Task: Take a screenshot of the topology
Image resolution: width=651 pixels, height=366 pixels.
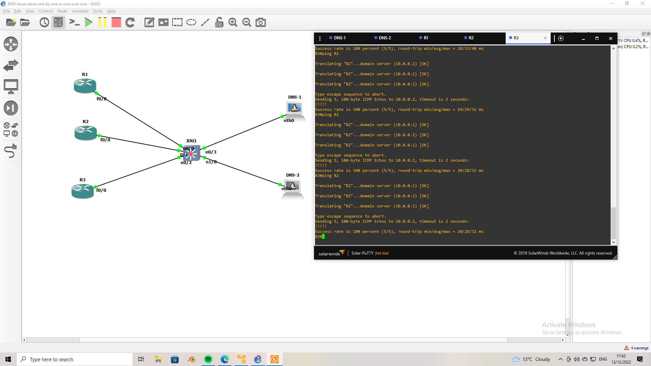Action: click(260, 22)
